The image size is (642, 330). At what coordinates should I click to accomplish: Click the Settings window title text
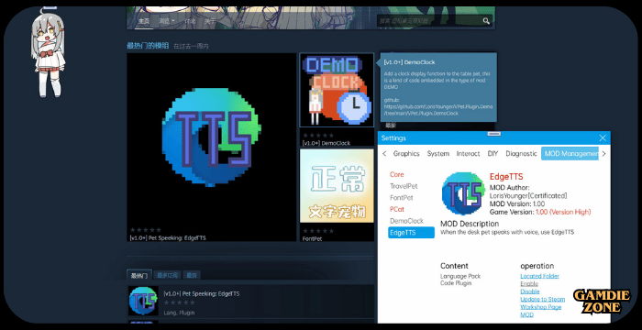pos(393,138)
